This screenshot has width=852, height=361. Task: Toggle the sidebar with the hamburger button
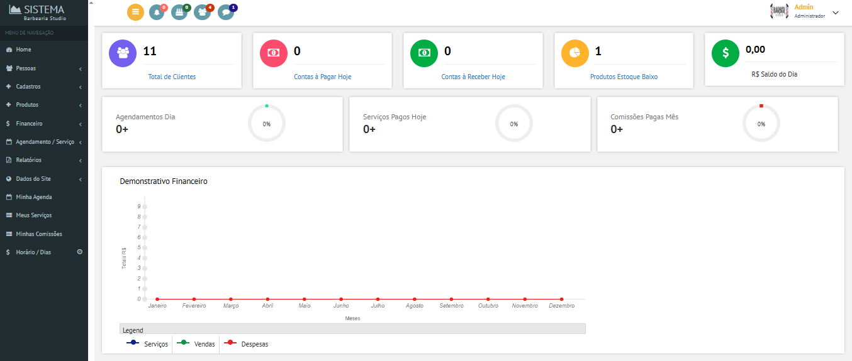click(x=135, y=12)
